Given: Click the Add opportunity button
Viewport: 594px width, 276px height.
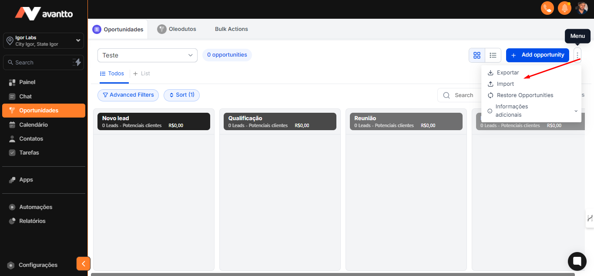Looking at the screenshot, I should click(x=537, y=55).
